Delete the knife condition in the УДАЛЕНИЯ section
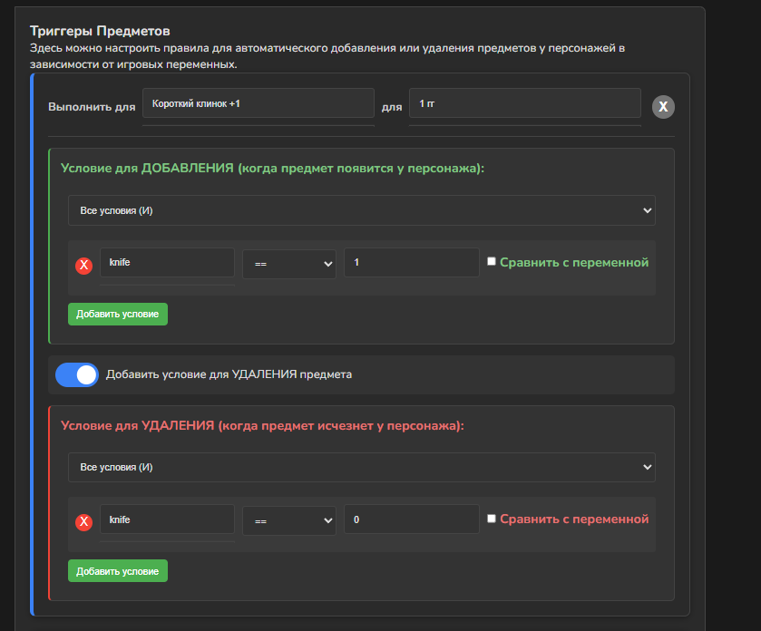Viewport: 761px width, 631px height. pyautogui.click(x=83, y=521)
